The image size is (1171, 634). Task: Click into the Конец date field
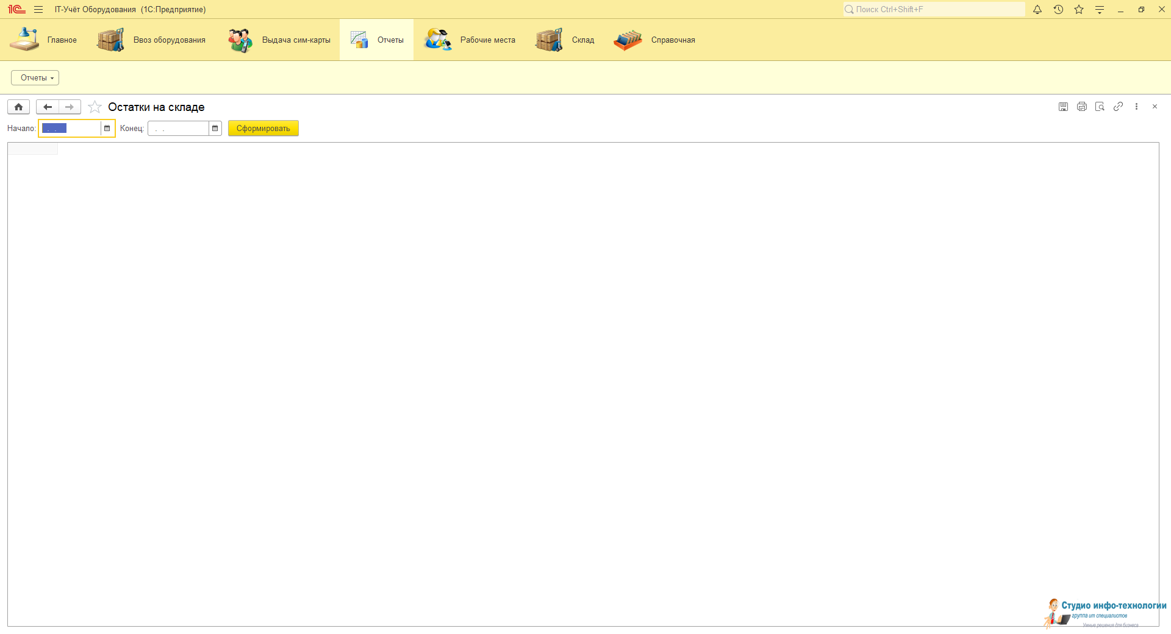[178, 129]
